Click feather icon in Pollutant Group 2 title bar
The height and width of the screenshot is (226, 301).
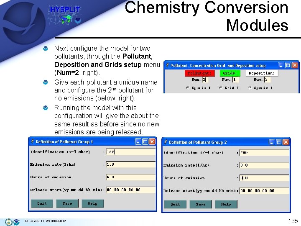(166, 142)
